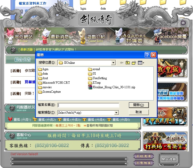Click the 檔案名稱 file name input
This screenshot has height=168, width=193.
[88, 105]
